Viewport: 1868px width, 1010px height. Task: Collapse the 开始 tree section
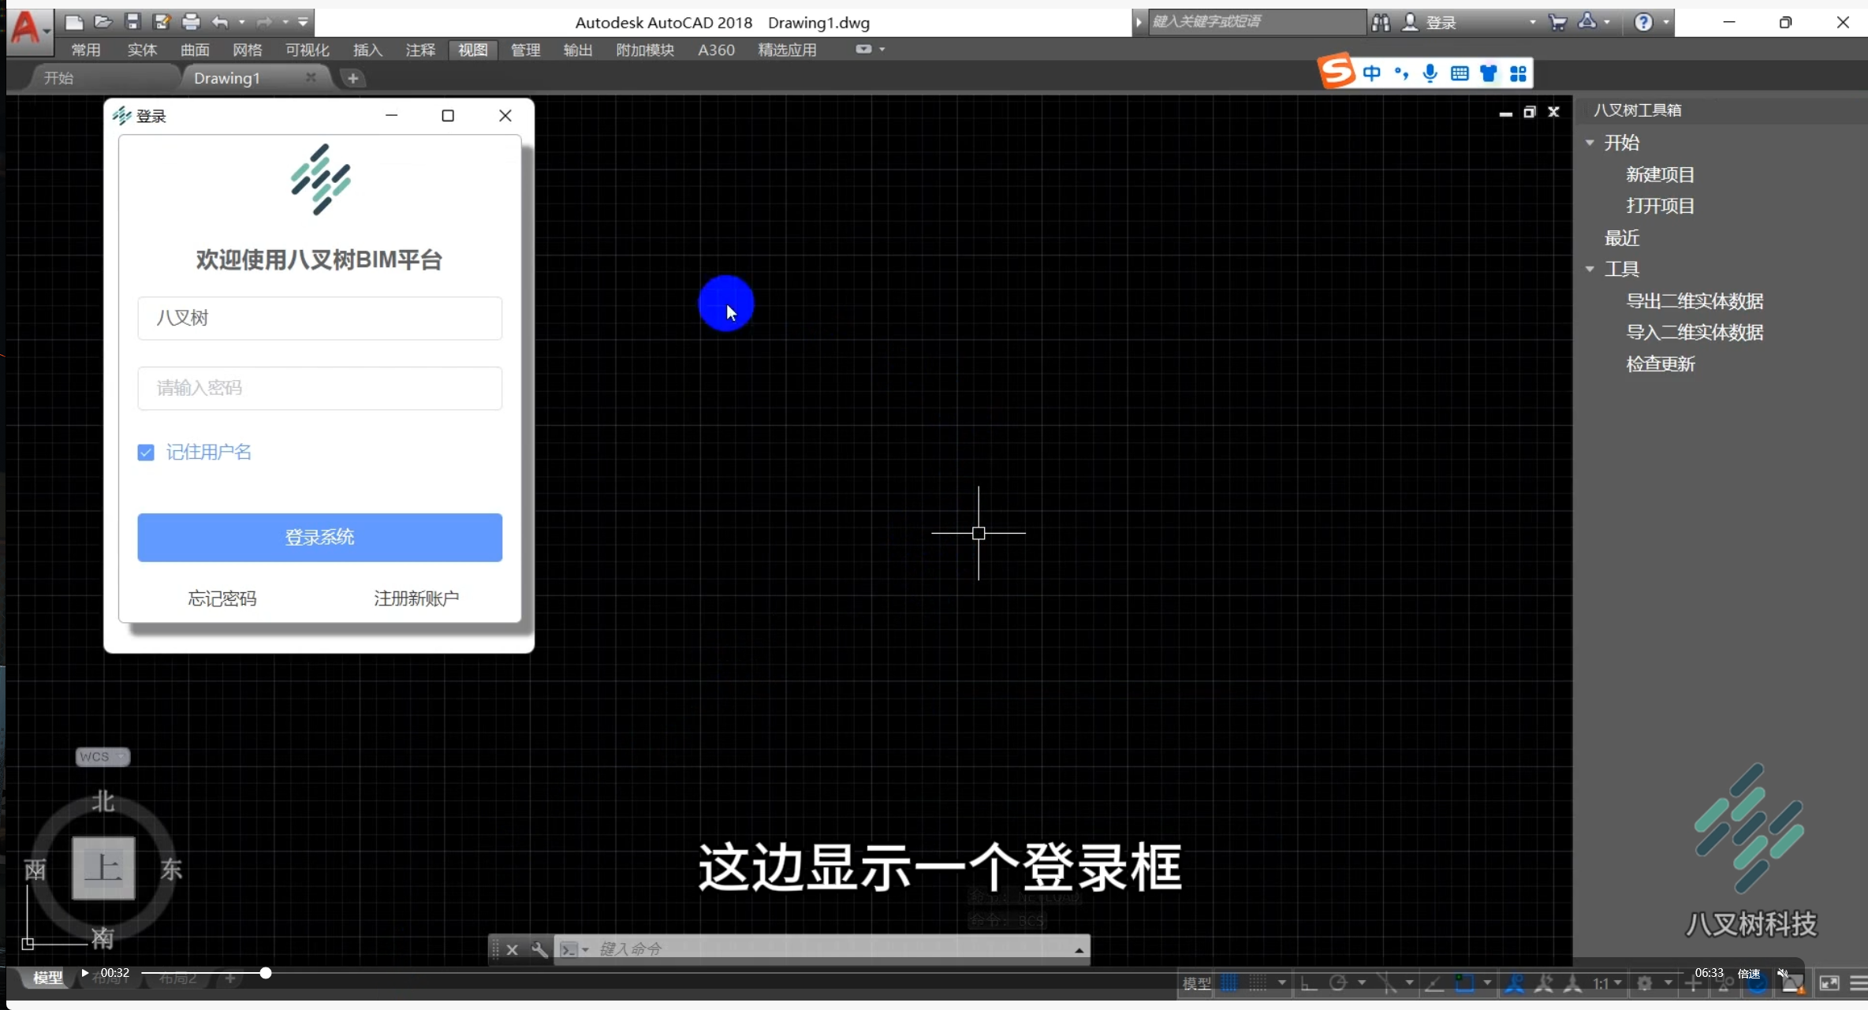[1590, 143]
